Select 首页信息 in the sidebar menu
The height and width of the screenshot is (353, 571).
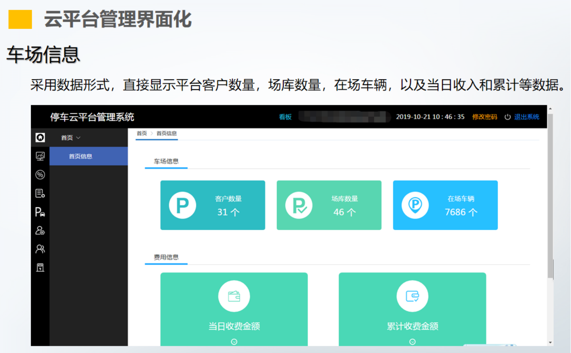(80, 156)
